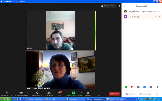Open the Чат with unread message
The image size is (162, 101).
pos(60,94)
